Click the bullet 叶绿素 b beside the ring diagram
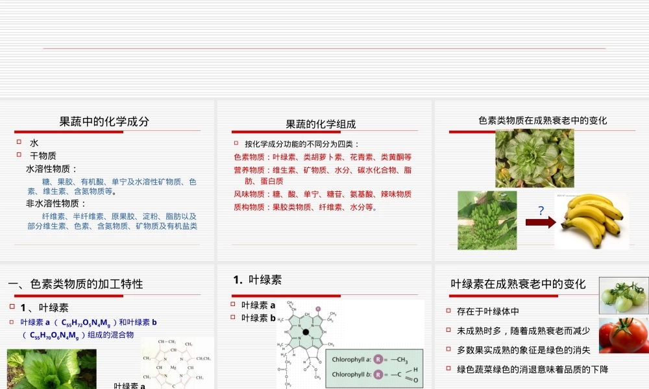The image size is (649, 389). point(258,318)
